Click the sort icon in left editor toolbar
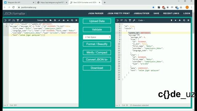 [14, 20]
